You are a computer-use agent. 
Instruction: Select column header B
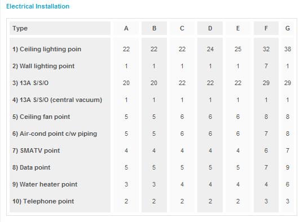pyautogui.click(x=154, y=28)
